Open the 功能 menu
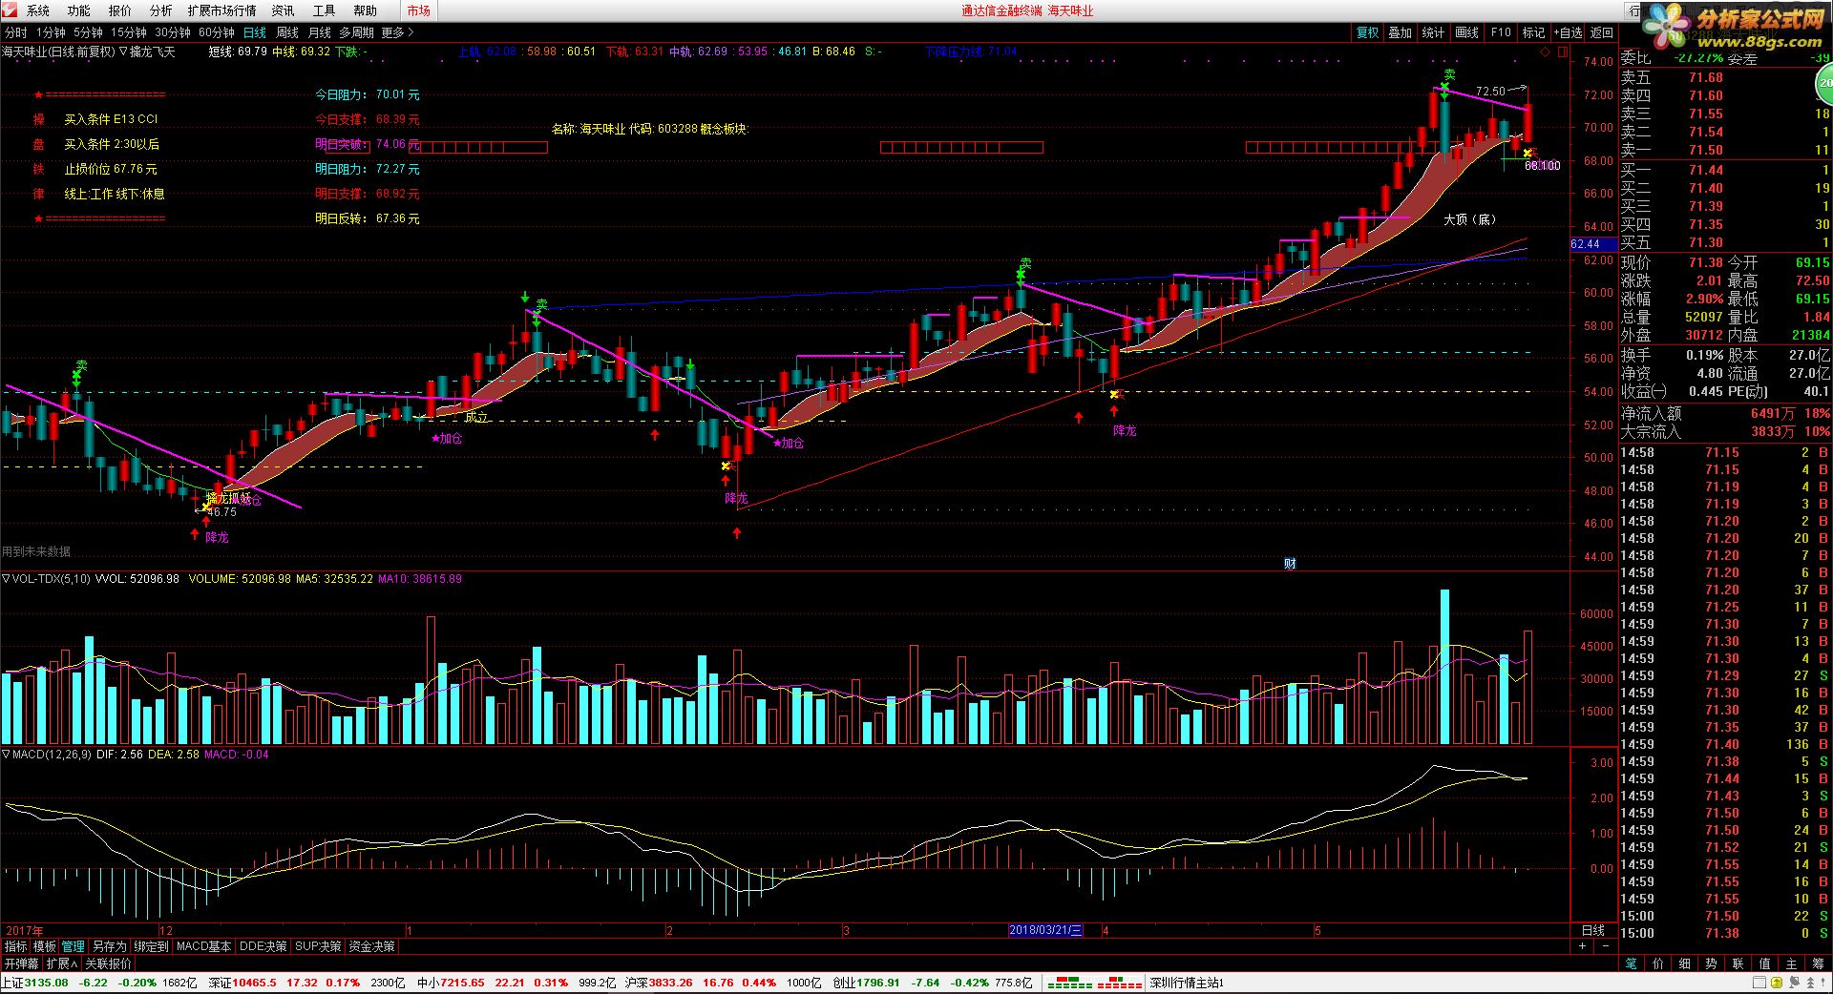1833x994 pixels. pos(79,10)
